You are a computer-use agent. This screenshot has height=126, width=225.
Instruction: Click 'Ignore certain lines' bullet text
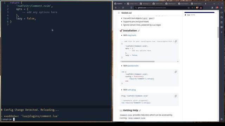pos(142,25)
